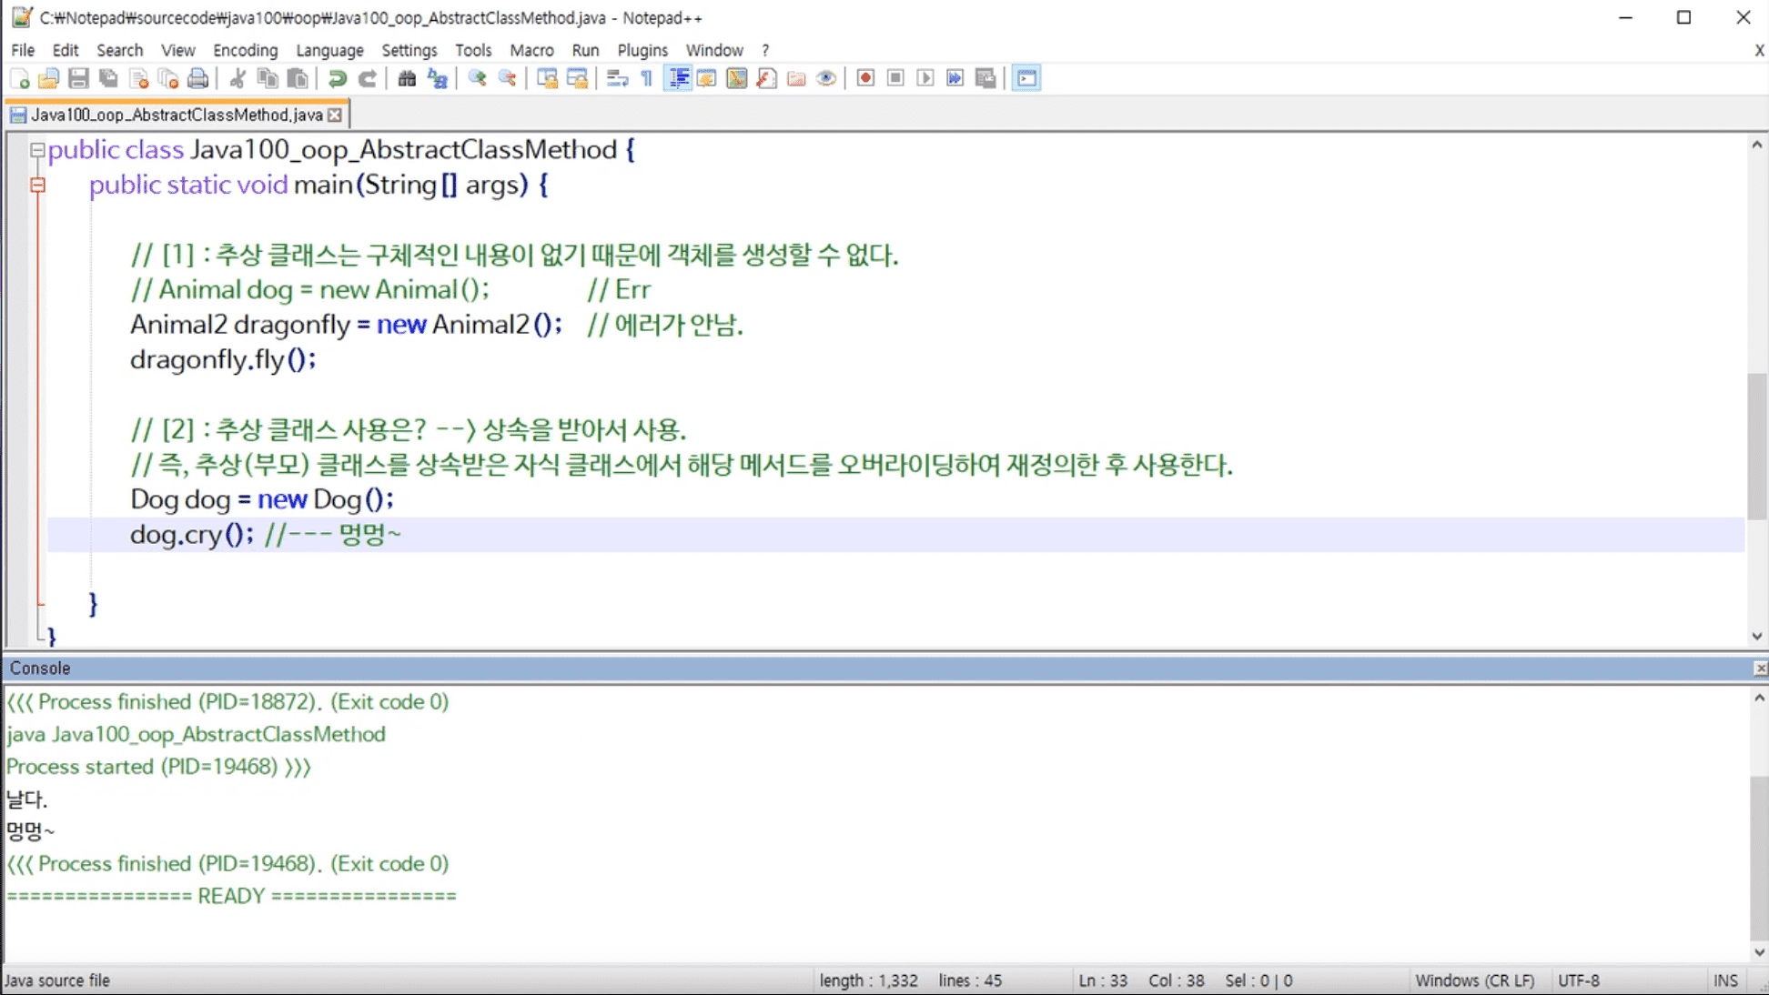Open the Encoding menu
Image resolution: width=1769 pixels, height=995 pixels.
(x=245, y=50)
